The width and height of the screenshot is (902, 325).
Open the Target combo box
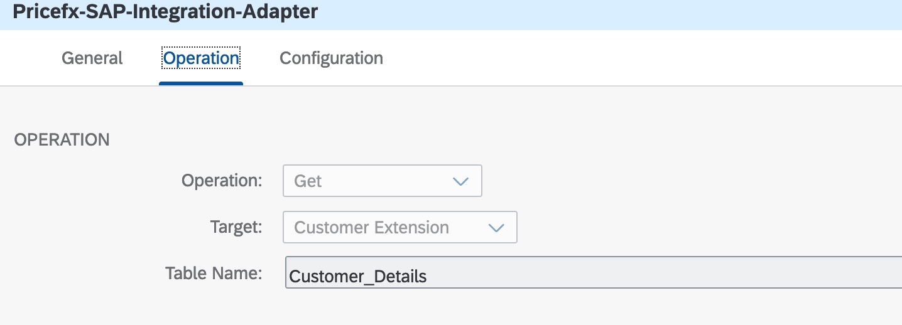coord(389,228)
